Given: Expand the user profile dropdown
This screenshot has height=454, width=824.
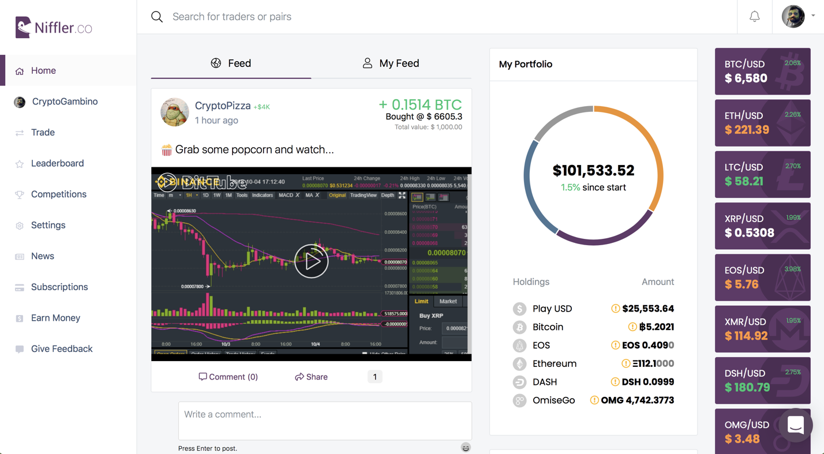Looking at the screenshot, I should pyautogui.click(x=813, y=16).
